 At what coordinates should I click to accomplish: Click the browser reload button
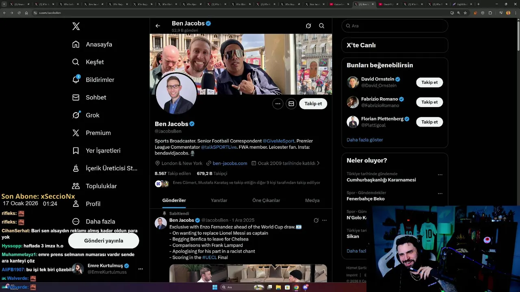coord(19,13)
